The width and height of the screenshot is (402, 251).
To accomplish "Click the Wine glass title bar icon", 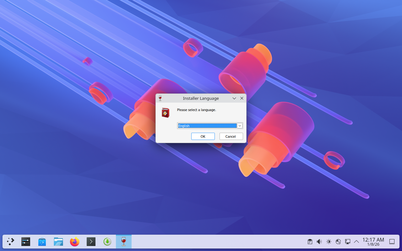I will [160, 98].
